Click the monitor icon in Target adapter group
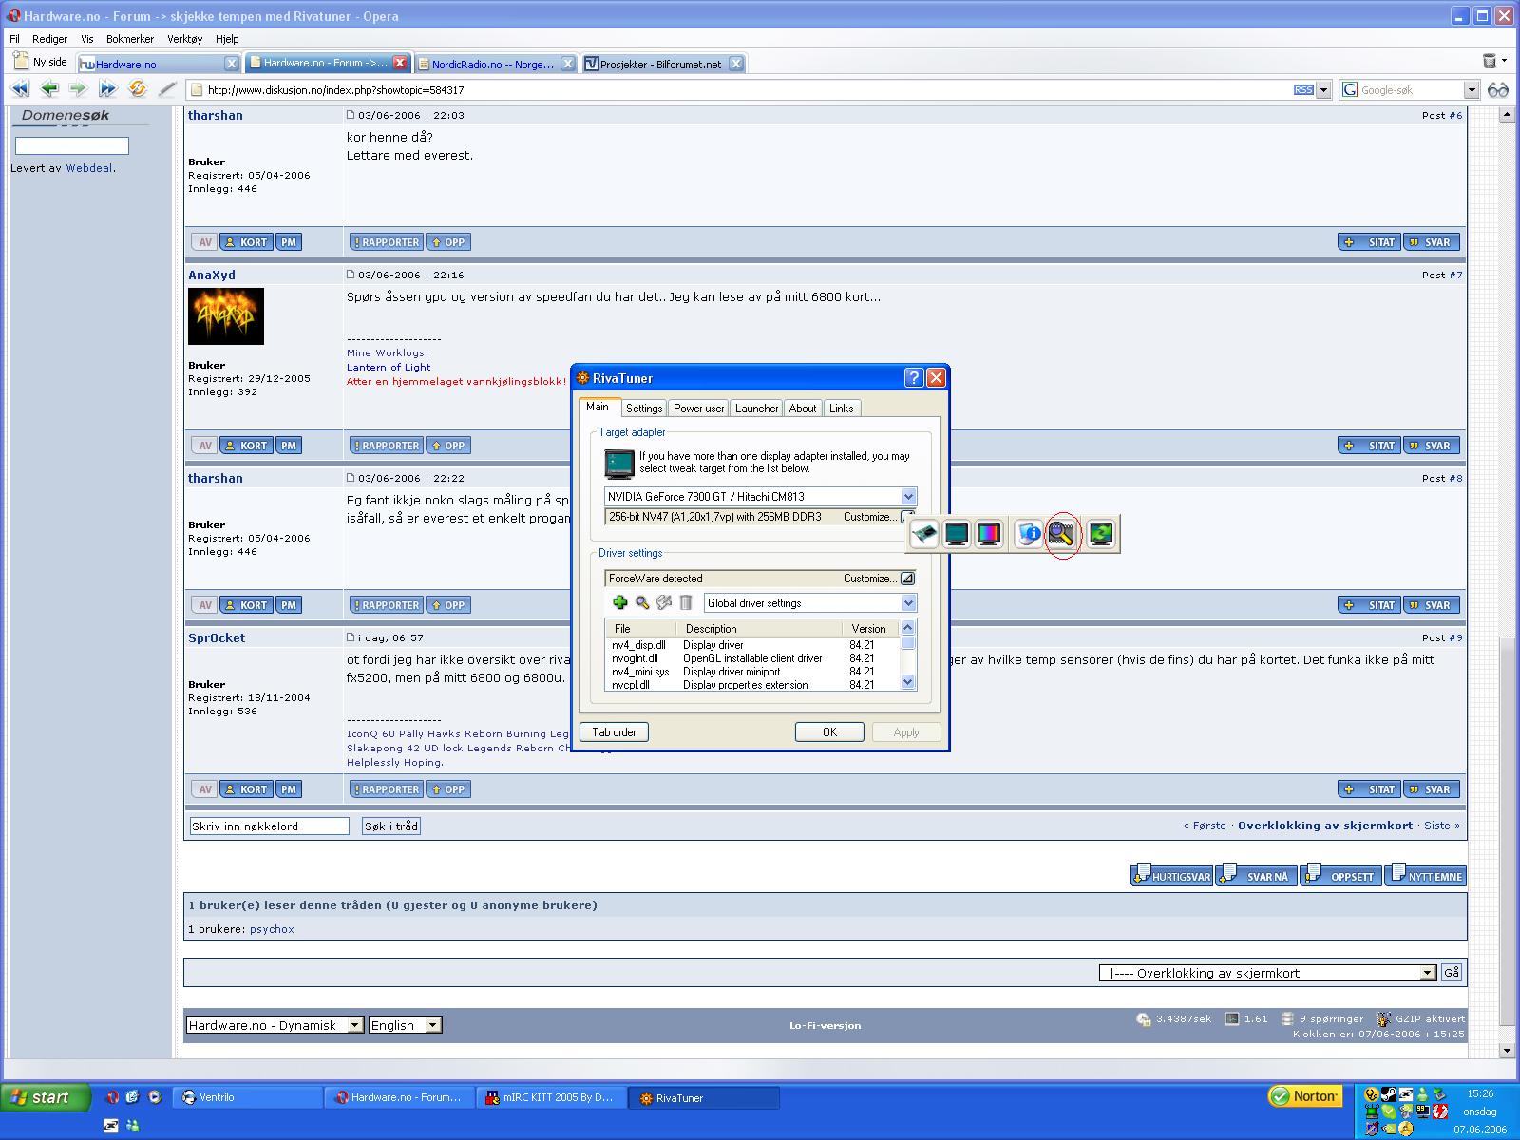 pyautogui.click(x=619, y=463)
